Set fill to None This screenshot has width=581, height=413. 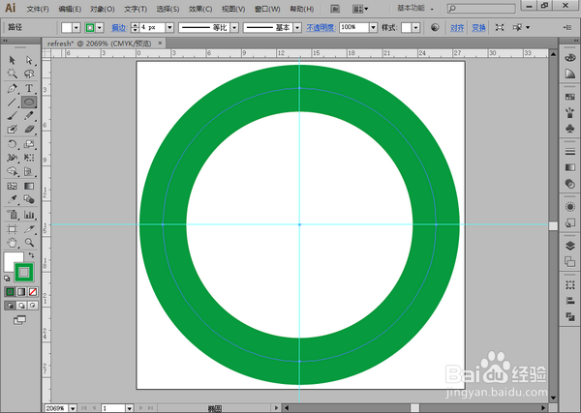click(33, 292)
